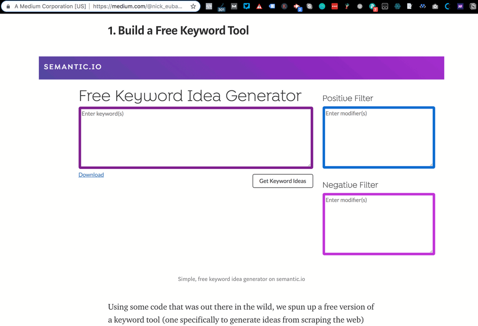The width and height of the screenshot is (478, 326).
Task: Open the red arrow extension with badge 2
Action: (x=297, y=7)
